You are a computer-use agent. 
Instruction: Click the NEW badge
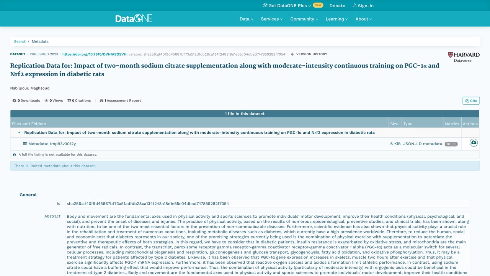coord(318,5)
